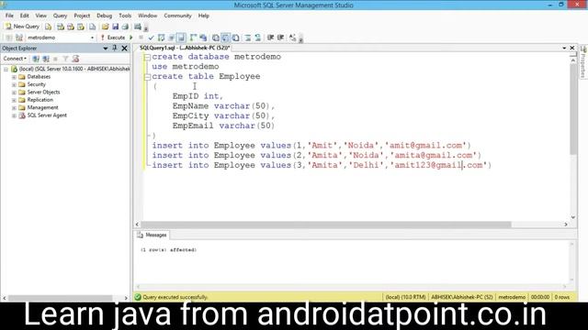Uncomment the selected lines

pos(257,38)
